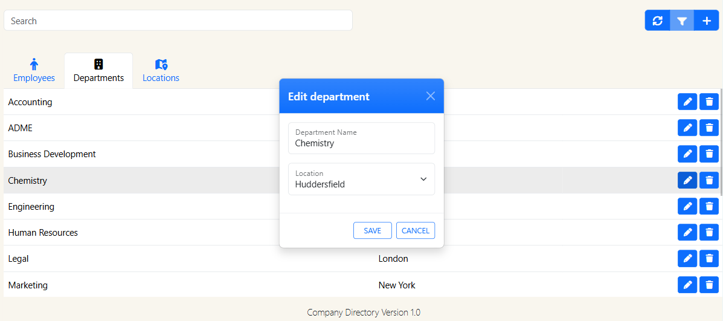Image resolution: width=723 pixels, height=321 pixels.
Task: Expand the Location dropdown showing Huddersfield
Action: click(361, 180)
